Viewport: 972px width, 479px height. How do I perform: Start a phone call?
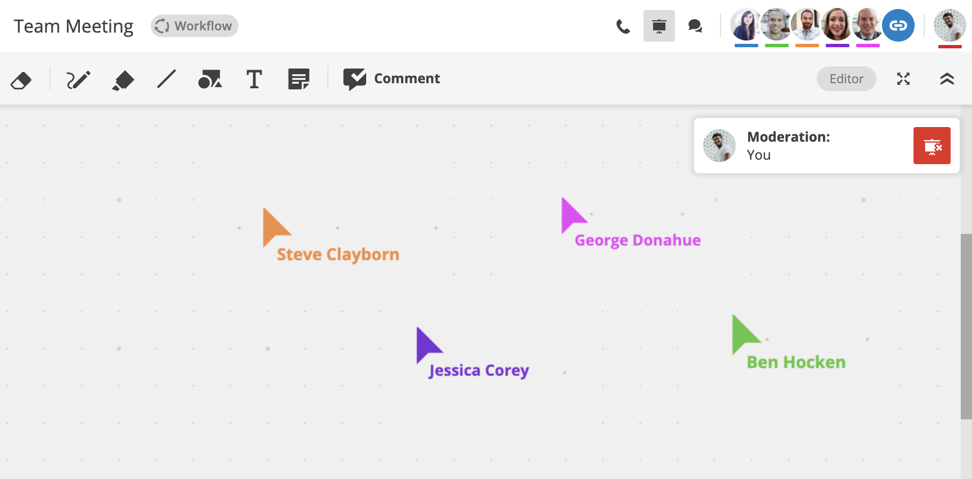pos(623,26)
